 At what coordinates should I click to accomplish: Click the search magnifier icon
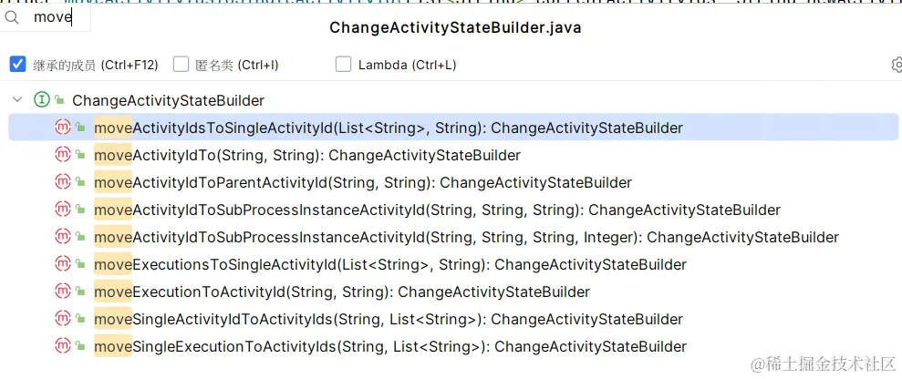[x=13, y=17]
